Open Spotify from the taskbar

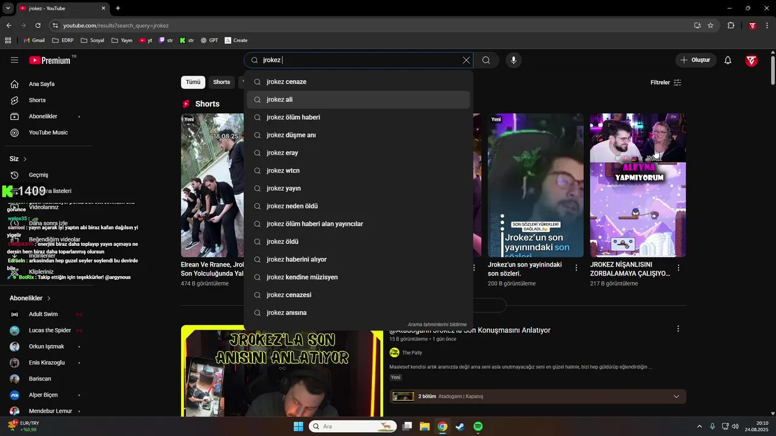[478, 426]
